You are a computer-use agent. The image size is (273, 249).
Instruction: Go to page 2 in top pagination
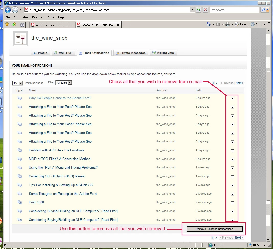point(216,83)
